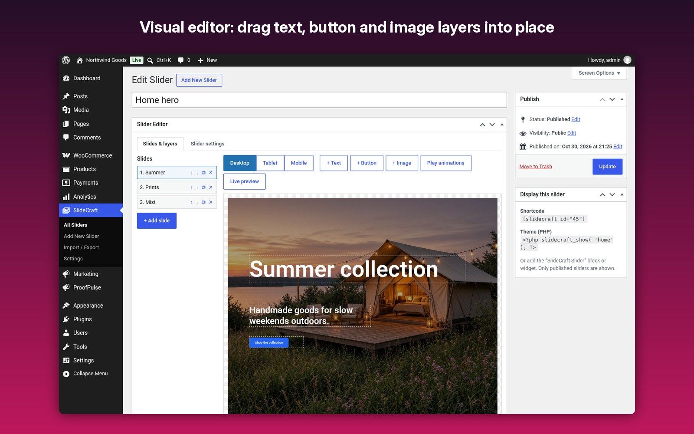Viewport: 694px width, 434px height.
Task: Delete the Prints slide
Action: point(211,187)
